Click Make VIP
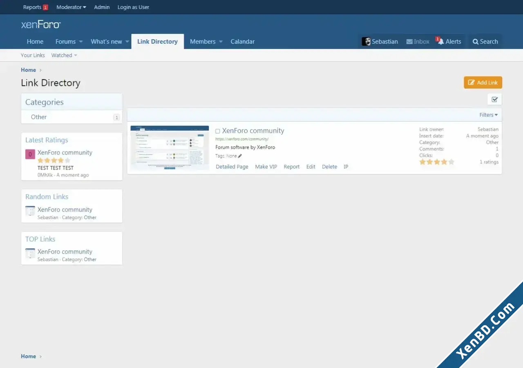This screenshot has height=368, width=523. 266,167
